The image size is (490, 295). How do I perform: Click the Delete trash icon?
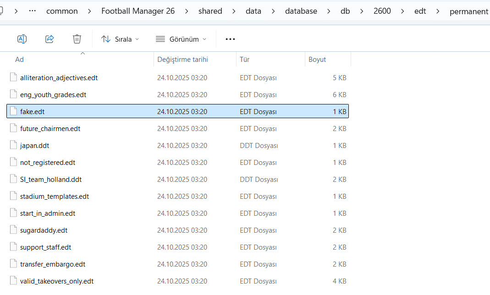[x=77, y=39]
